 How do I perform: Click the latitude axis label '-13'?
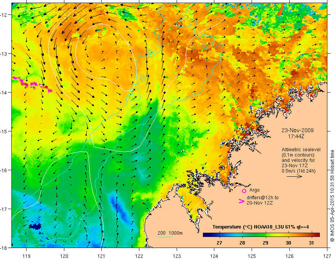(4, 54)
